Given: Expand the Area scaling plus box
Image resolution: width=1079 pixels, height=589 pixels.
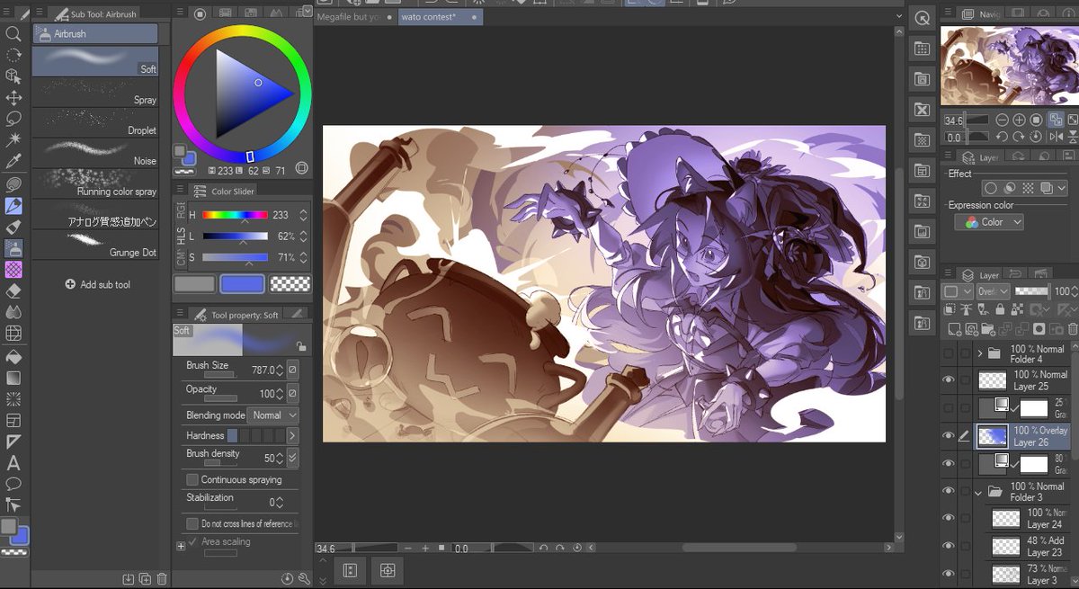Looking at the screenshot, I should tap(181, 546).
